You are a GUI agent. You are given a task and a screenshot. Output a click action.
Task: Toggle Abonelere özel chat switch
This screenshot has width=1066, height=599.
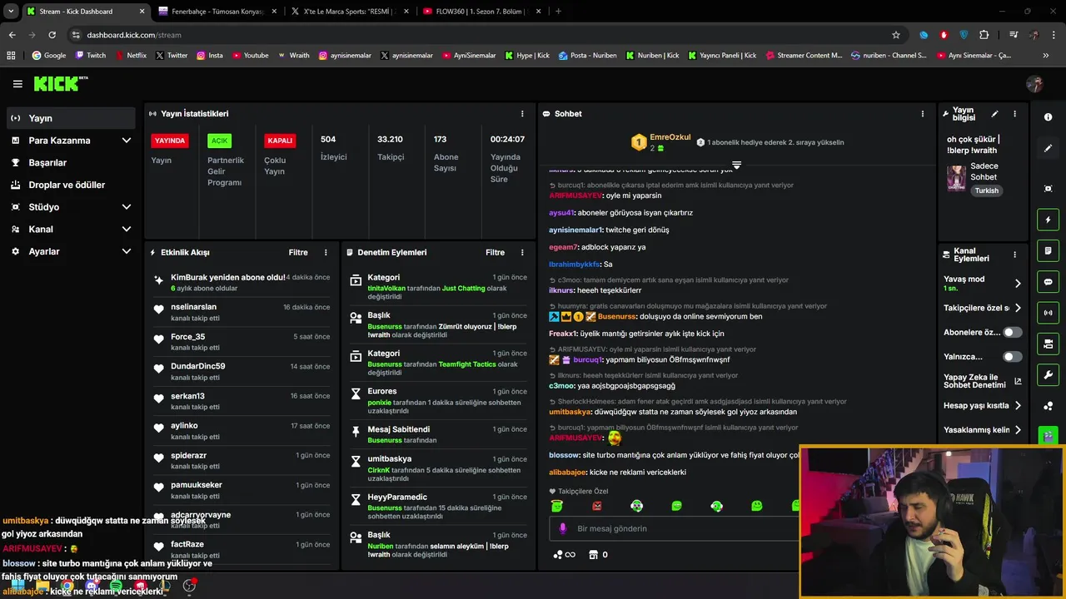click(1012, 332)
